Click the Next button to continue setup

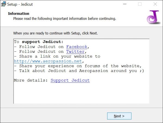click(x=119, y=116)
